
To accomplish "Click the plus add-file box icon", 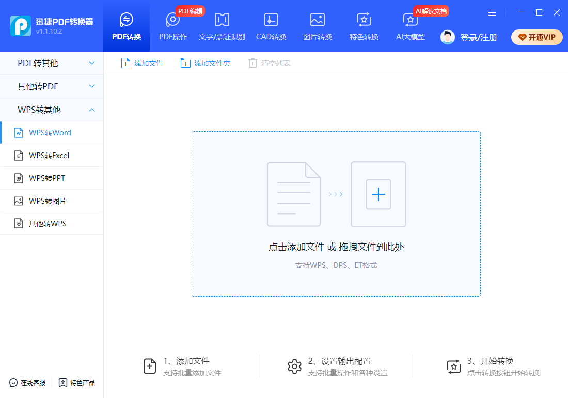I will click(378, 194).
